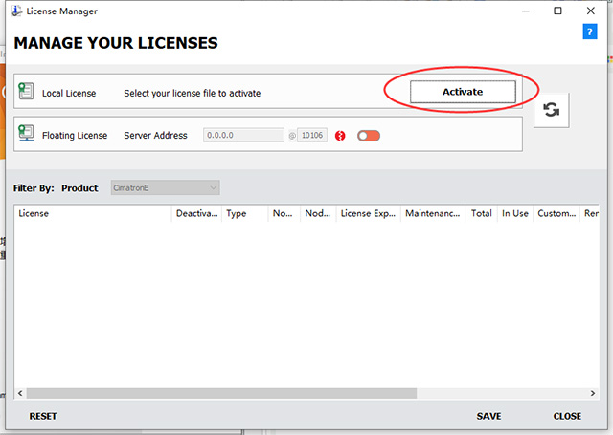613x435 pixels.
Task: Click the RESET button
Action: (43, 416)
